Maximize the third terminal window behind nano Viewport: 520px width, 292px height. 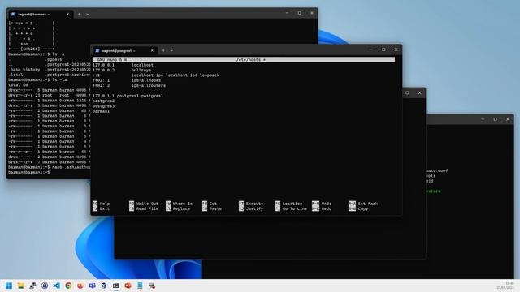(407, 93)
